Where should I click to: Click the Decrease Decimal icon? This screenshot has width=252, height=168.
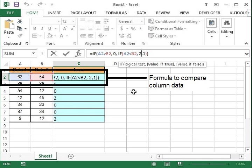129,36
